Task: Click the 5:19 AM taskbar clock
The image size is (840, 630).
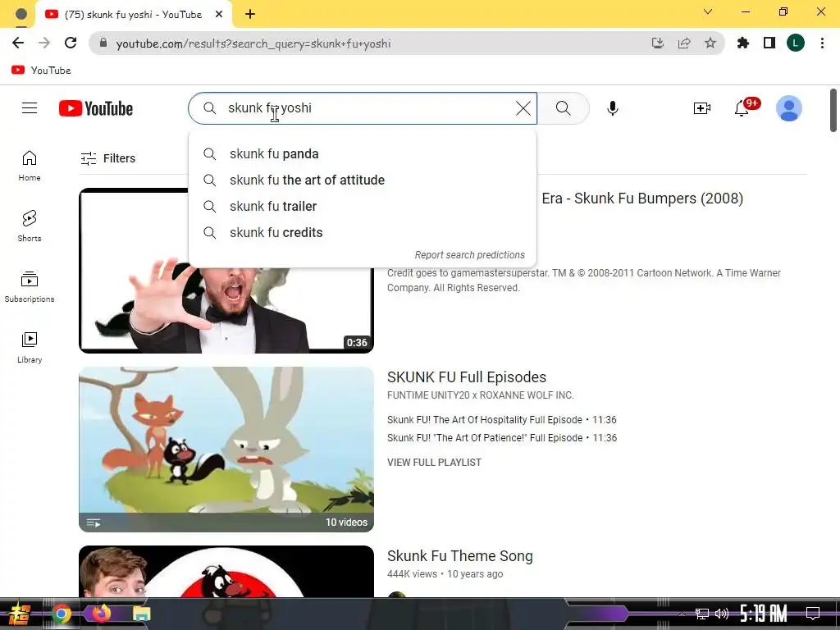Action: 763,613
